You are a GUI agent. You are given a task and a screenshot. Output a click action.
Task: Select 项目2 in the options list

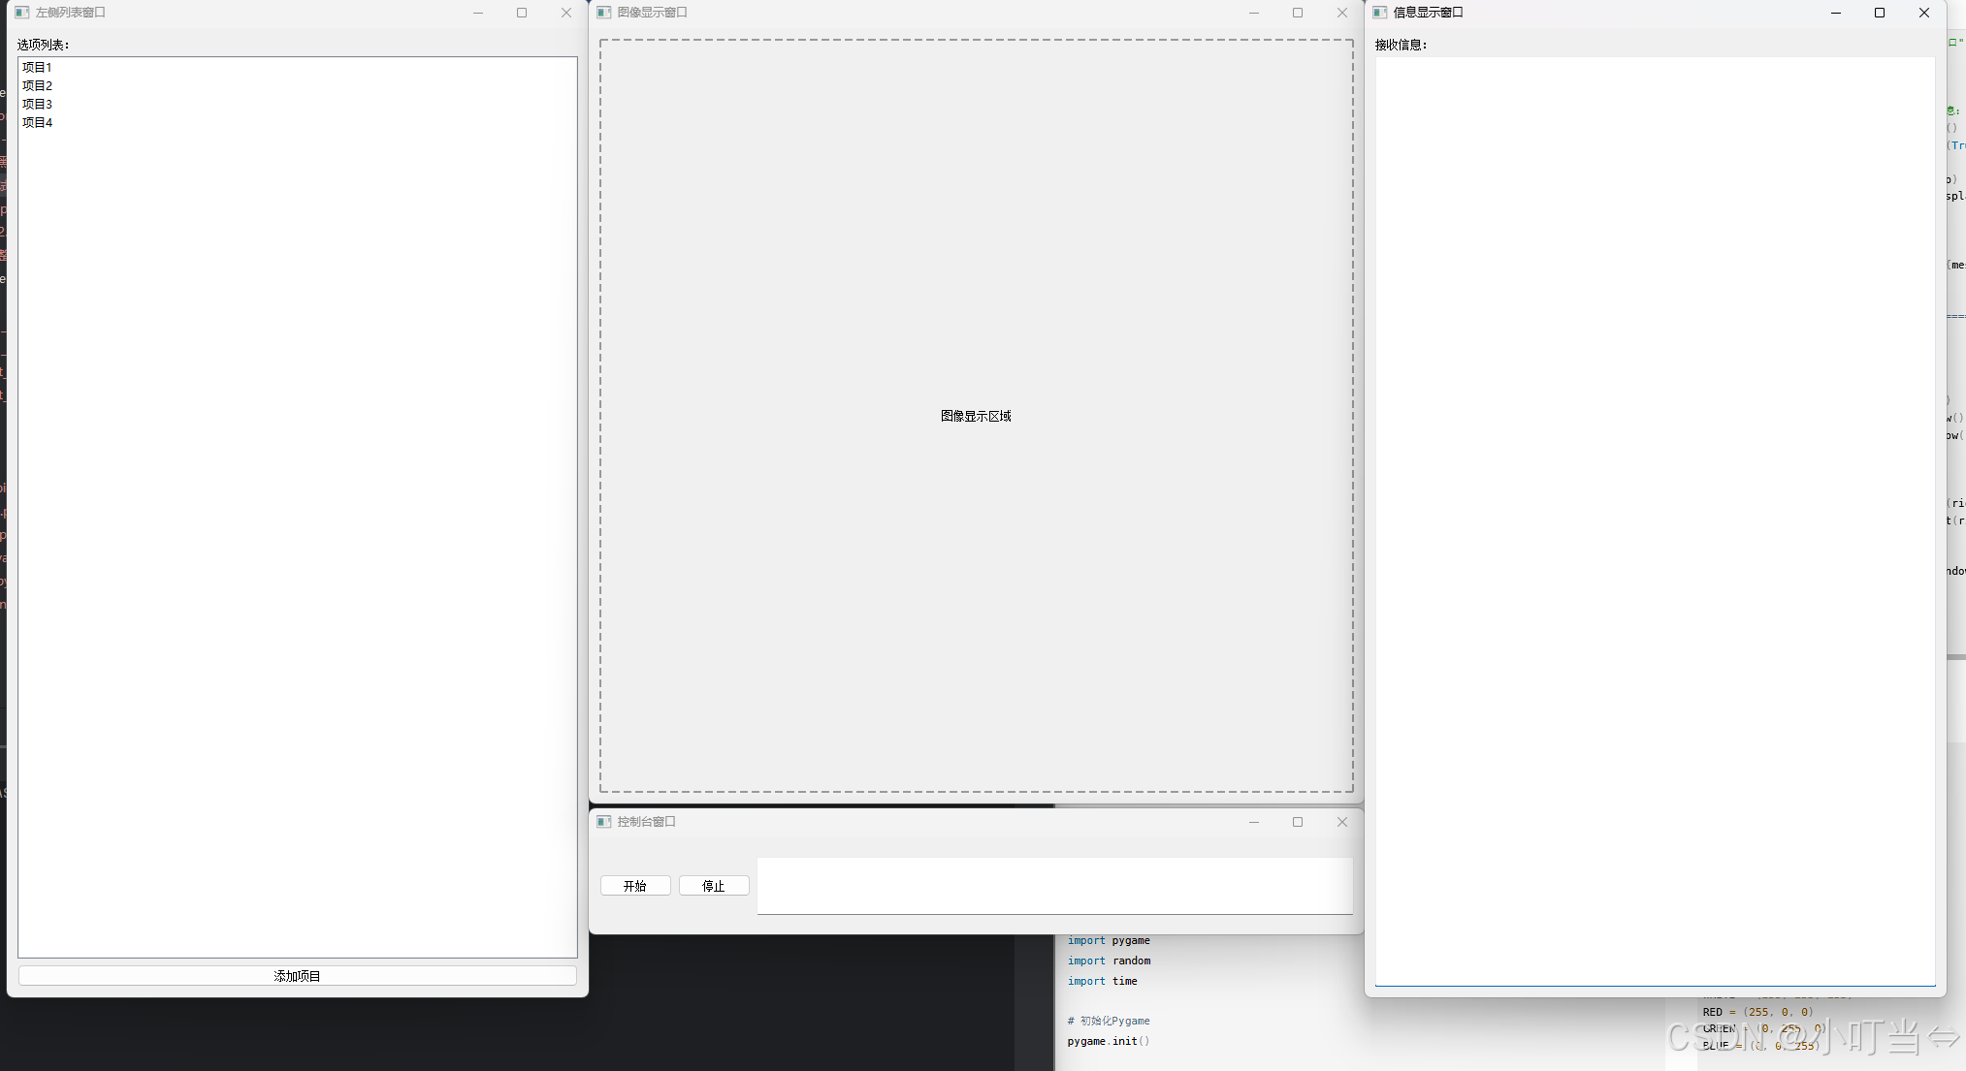37,85
